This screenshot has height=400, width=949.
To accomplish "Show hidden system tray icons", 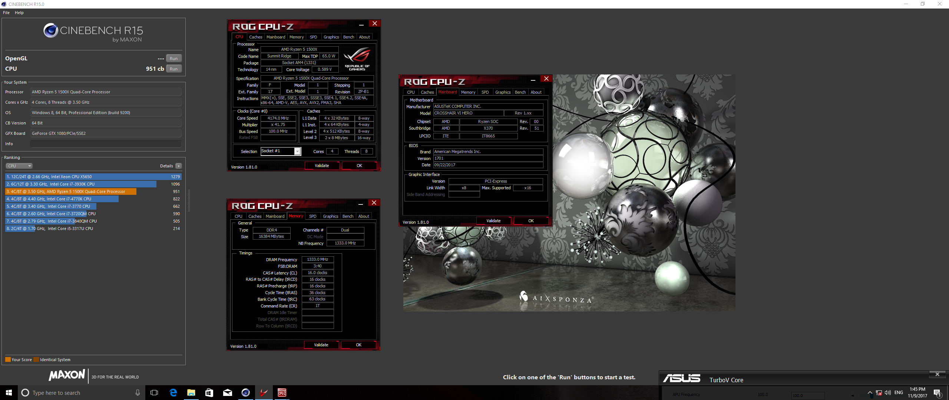I will (870, 393).
